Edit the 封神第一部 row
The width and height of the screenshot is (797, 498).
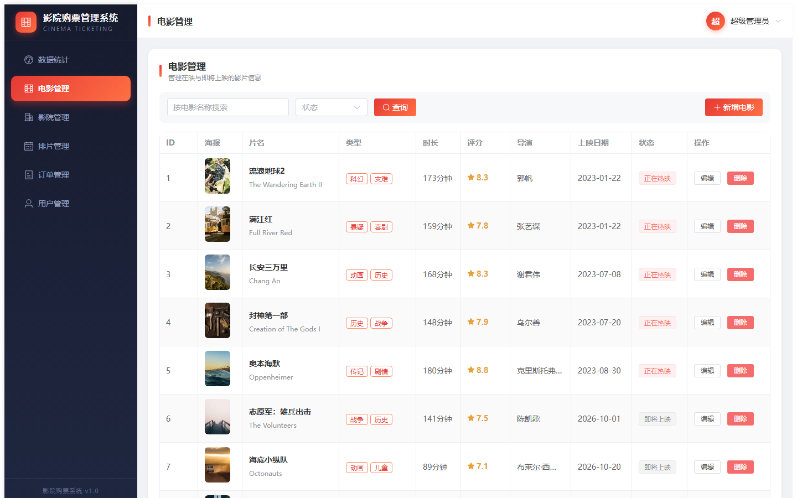pyautogui.click(x=707, y=323)
